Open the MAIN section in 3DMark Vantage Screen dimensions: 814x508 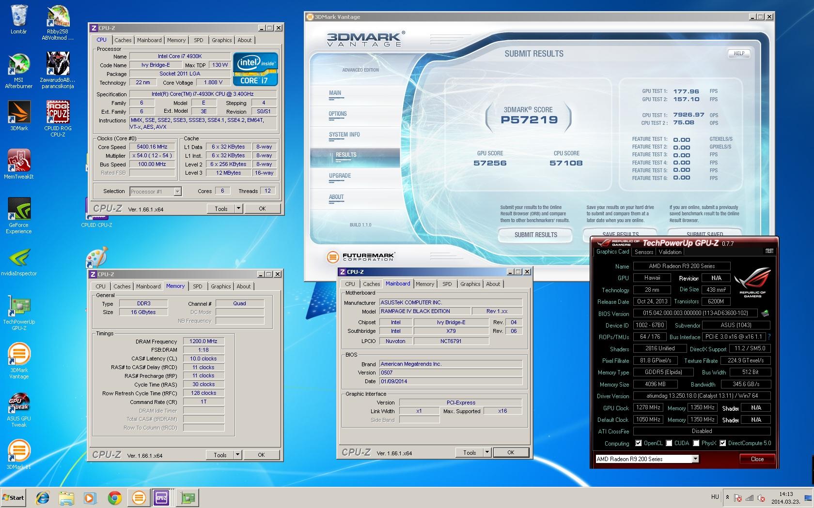click(335, 93)
